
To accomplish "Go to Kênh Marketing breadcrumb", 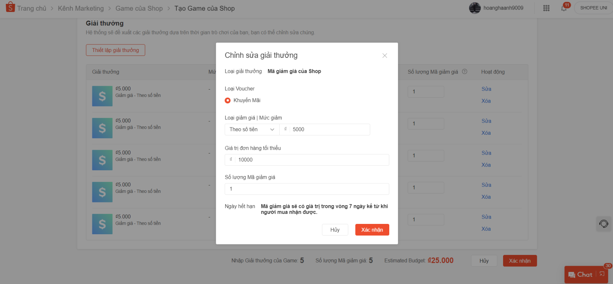I will (81, 8).
